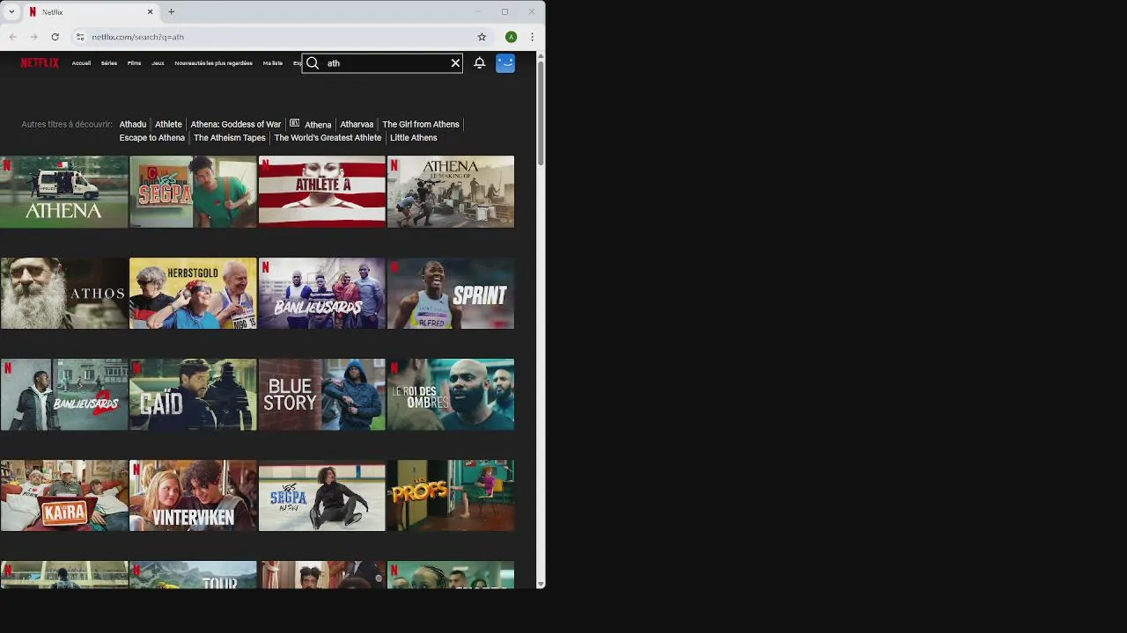Image resolution: width=1127 pixels, height=633 pixels.
Task: Open the Sprint thumbnail
Action: (x=451, y=293)
